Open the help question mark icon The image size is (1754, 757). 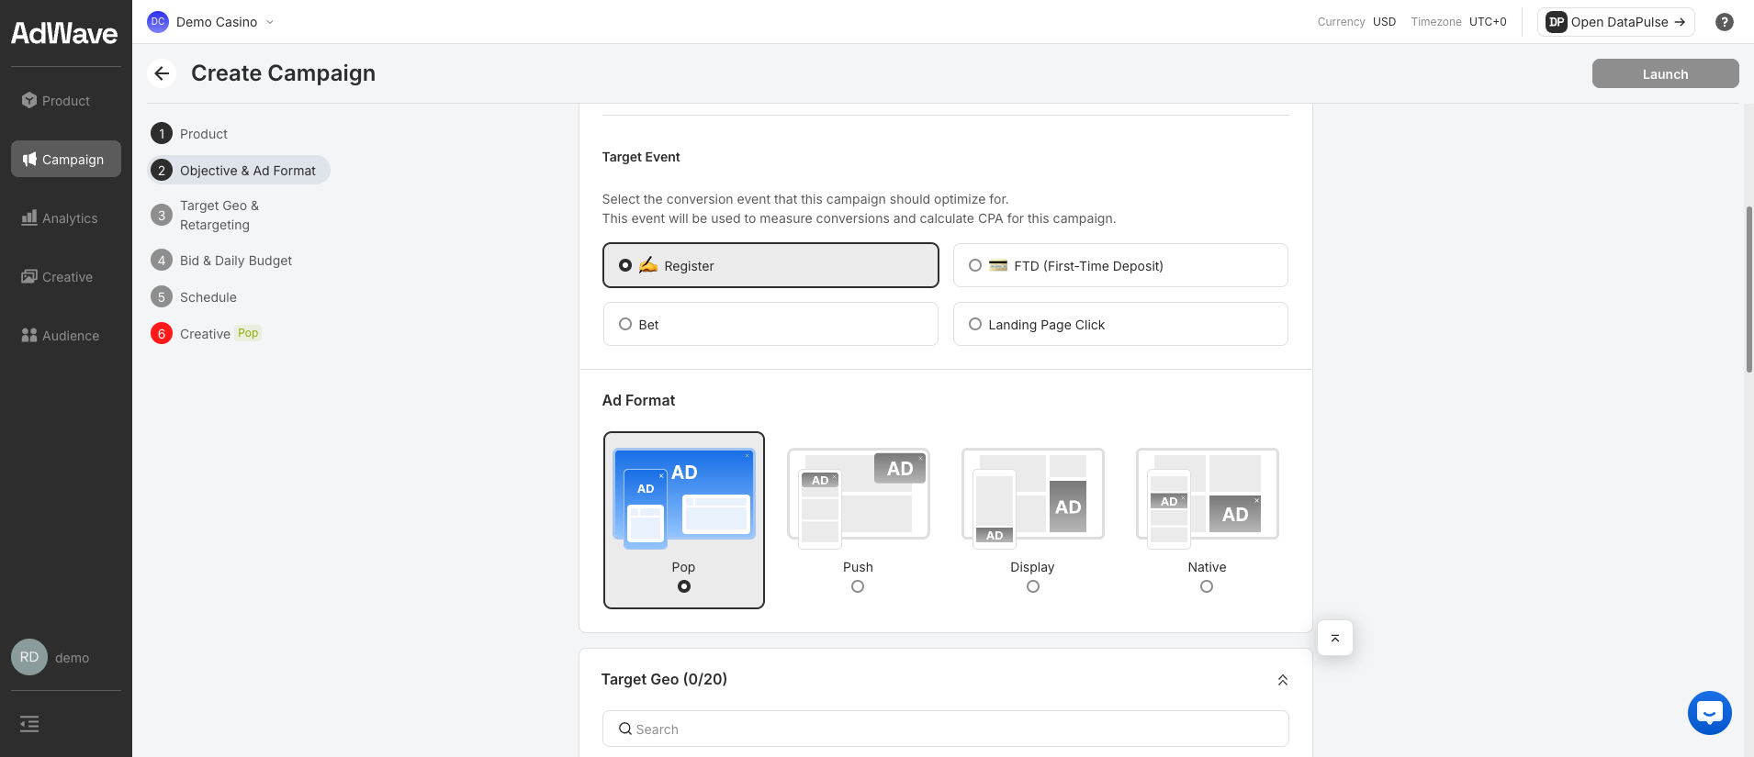[x=1724, y=22]
